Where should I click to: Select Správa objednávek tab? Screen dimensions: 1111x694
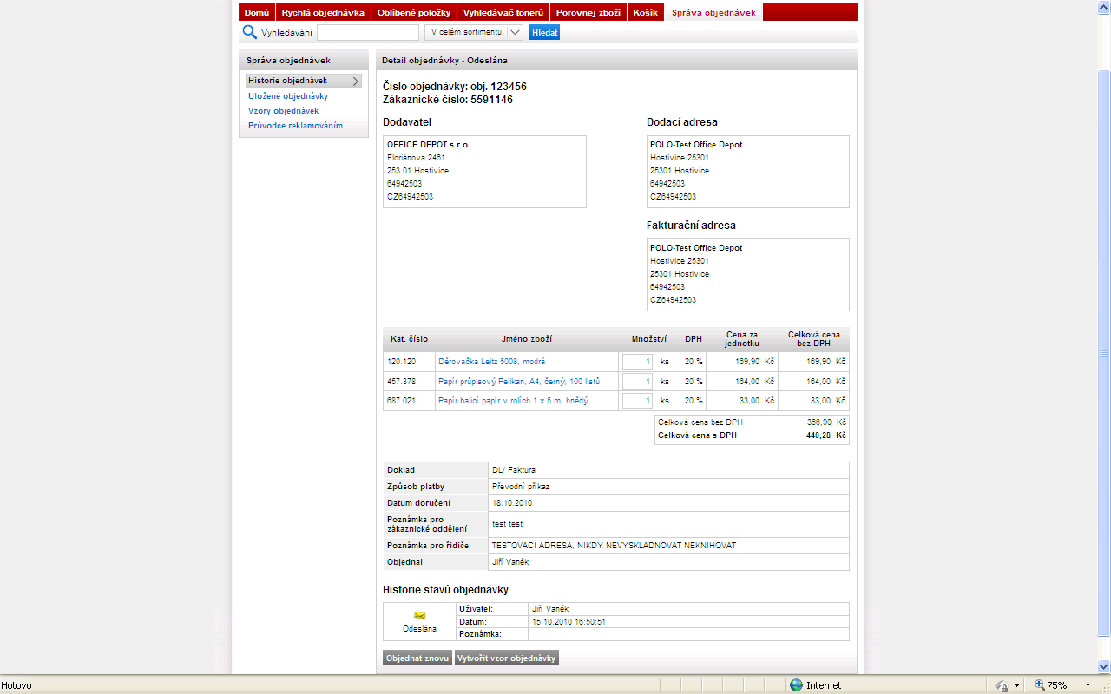[713, 12]
